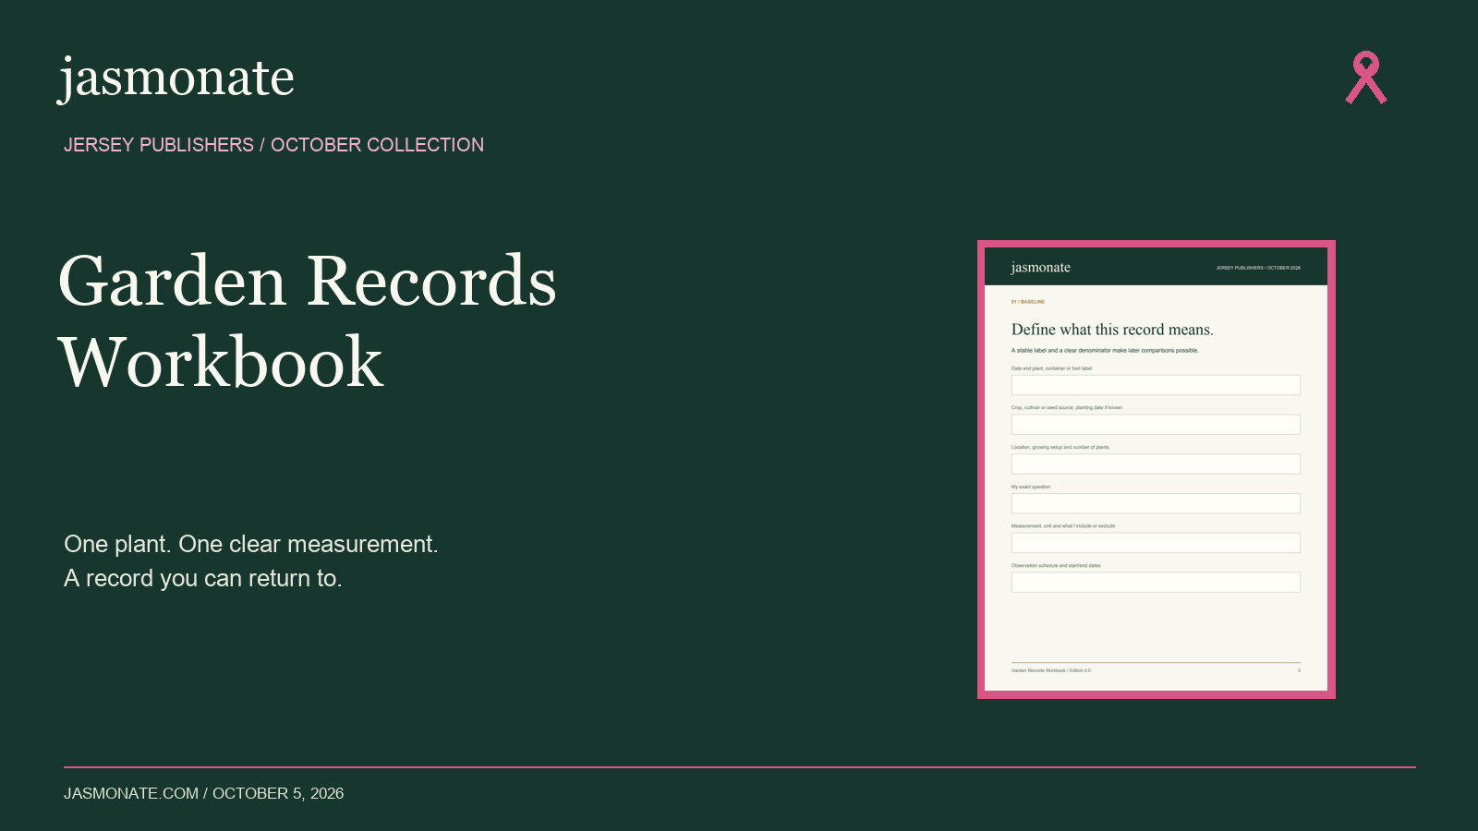Click 'Garden Records Workbook / Edition 3.0' page footer
This screenshot has width=1478, height=831.
click(x=1051, y=670)
